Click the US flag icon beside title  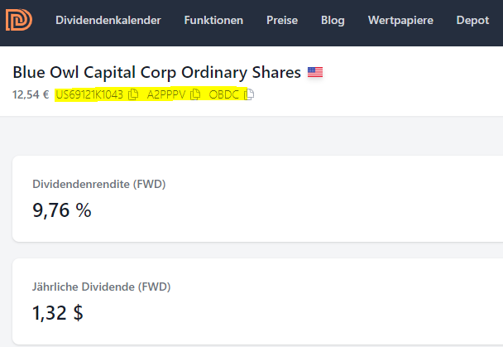click(314, 73)
